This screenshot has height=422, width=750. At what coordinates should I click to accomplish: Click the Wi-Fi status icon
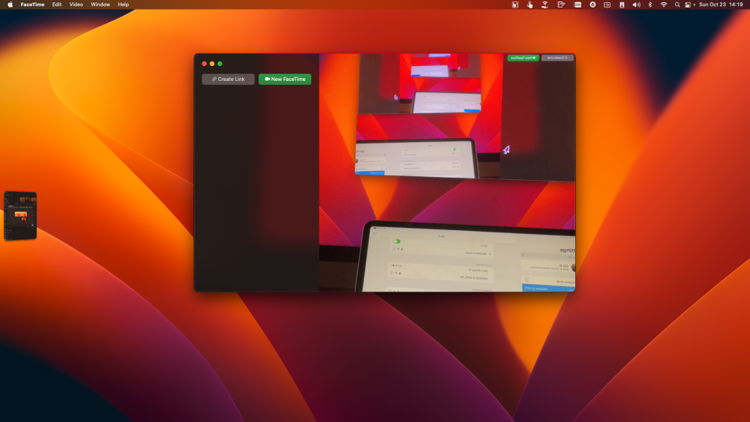(664, 4)
